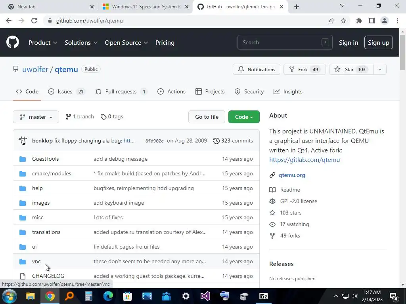406x304 pixels.
Task: Open the gitlab.com/qtemu link
Action: (x=304, y=160)
